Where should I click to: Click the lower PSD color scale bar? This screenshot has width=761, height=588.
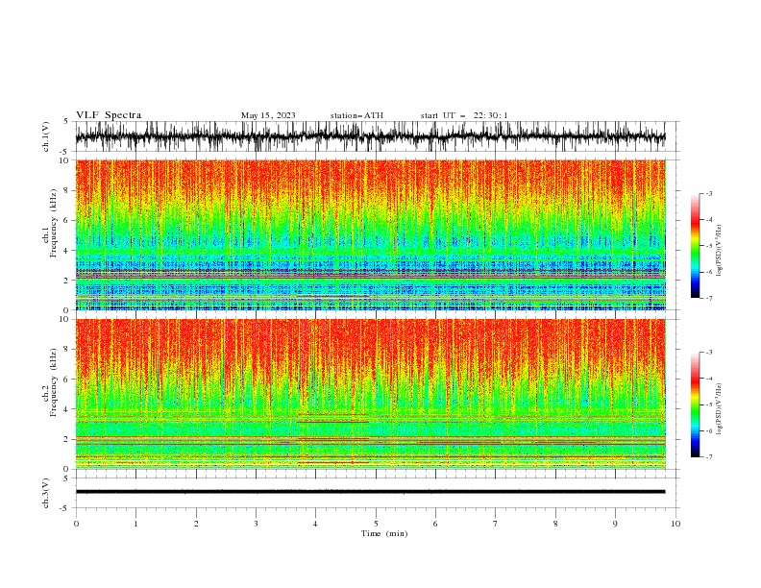coord(695,404)
